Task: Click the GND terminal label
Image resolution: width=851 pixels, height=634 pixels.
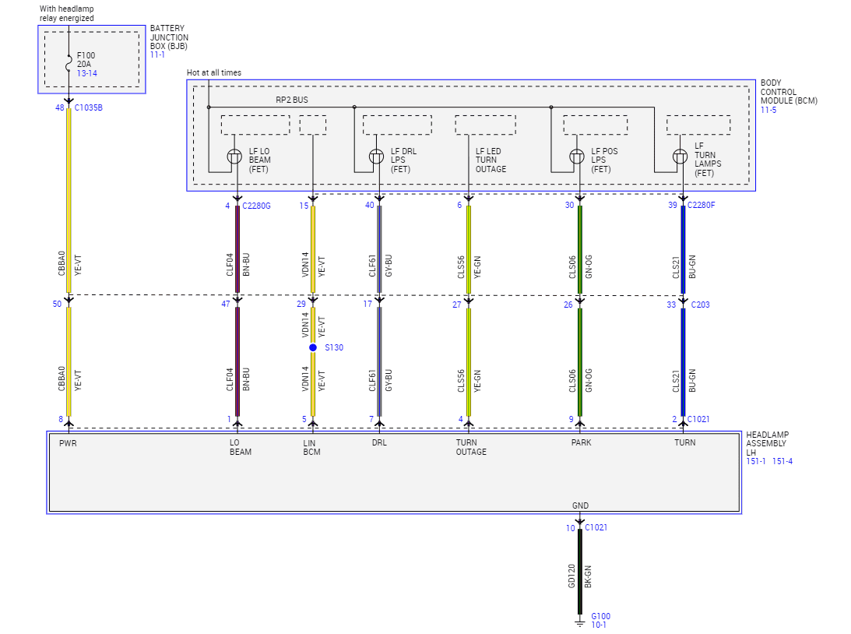Action: 580,505
